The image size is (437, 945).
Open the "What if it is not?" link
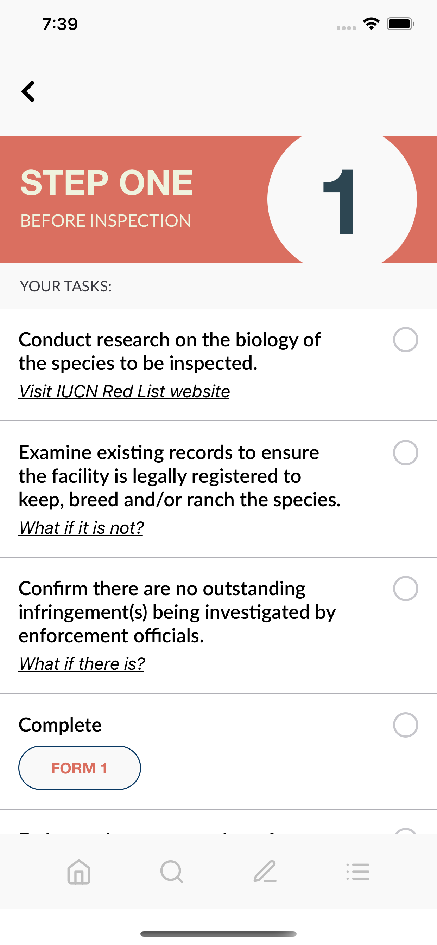tap(81, 528)
